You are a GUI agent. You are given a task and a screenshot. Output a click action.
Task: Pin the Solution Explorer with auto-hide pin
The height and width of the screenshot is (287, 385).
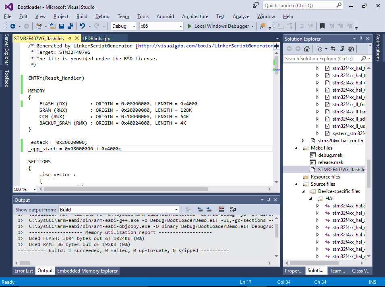361,39
